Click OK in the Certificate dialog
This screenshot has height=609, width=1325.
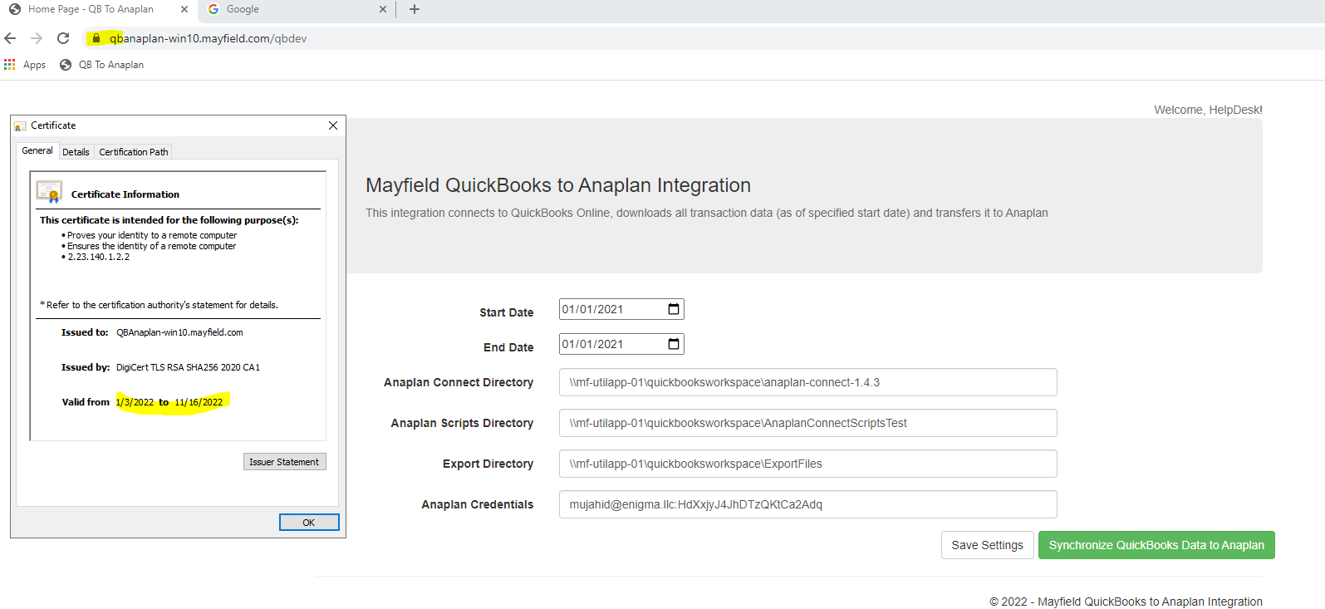pos(309,522)
